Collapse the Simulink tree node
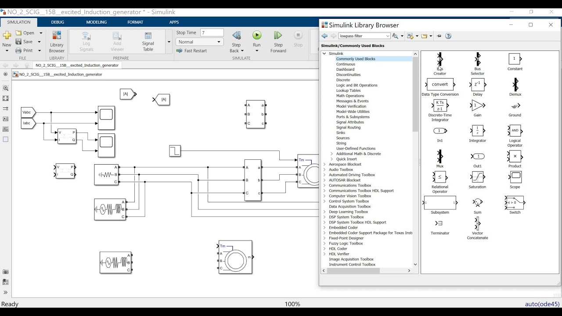Viewport: 562px width, 316px height. [324, 54]
